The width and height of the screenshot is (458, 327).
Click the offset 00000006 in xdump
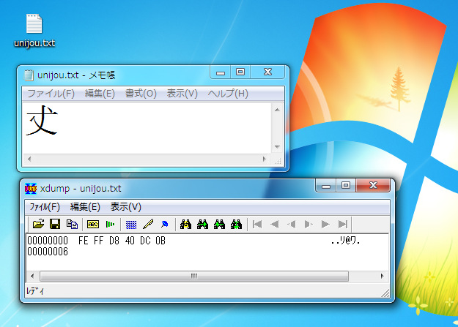[48, 252]
